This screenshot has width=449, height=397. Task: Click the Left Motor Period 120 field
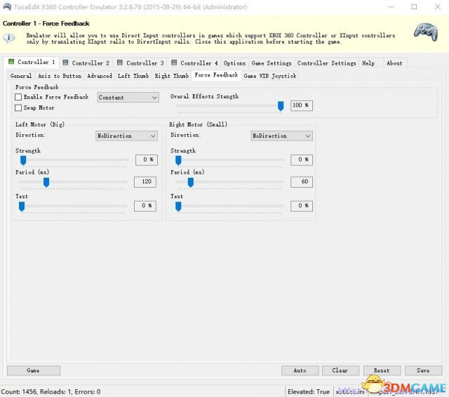point(145,181)
